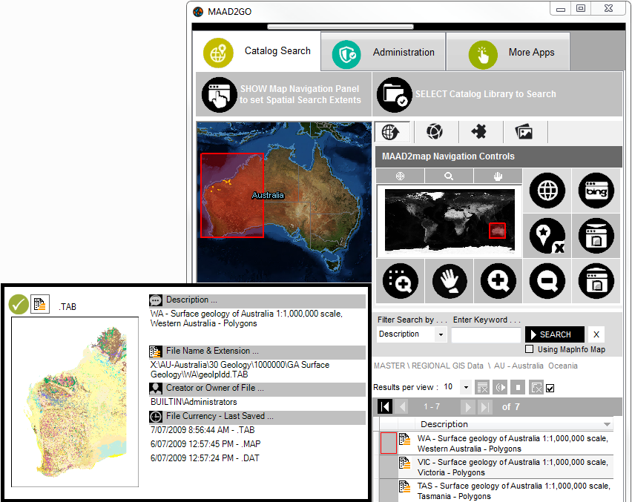Click the globe world view button
Image resolution: width=632 pixels, height=502 pixels.
pyautogui.click(x=547, y=191)
